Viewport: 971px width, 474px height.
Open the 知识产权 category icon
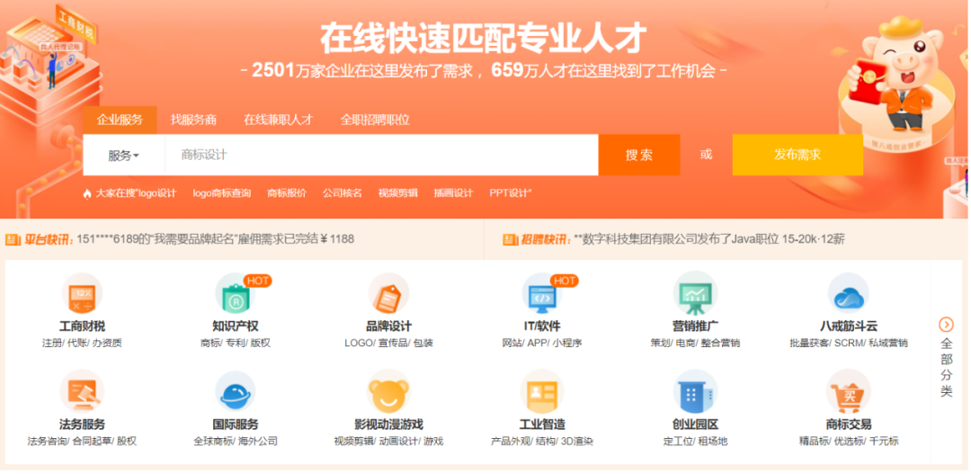(x=235, y=294)
